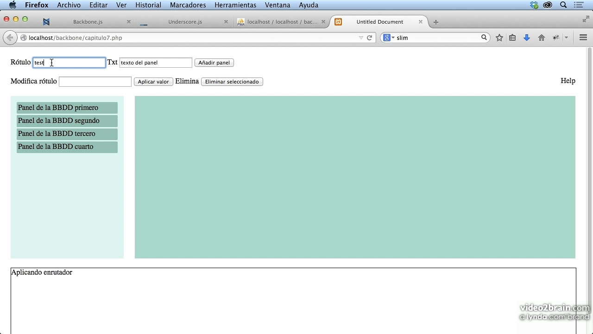Close the localhost phpMyAdmin tab
This screenshot has width=593, height=334.
coord(323,22)
